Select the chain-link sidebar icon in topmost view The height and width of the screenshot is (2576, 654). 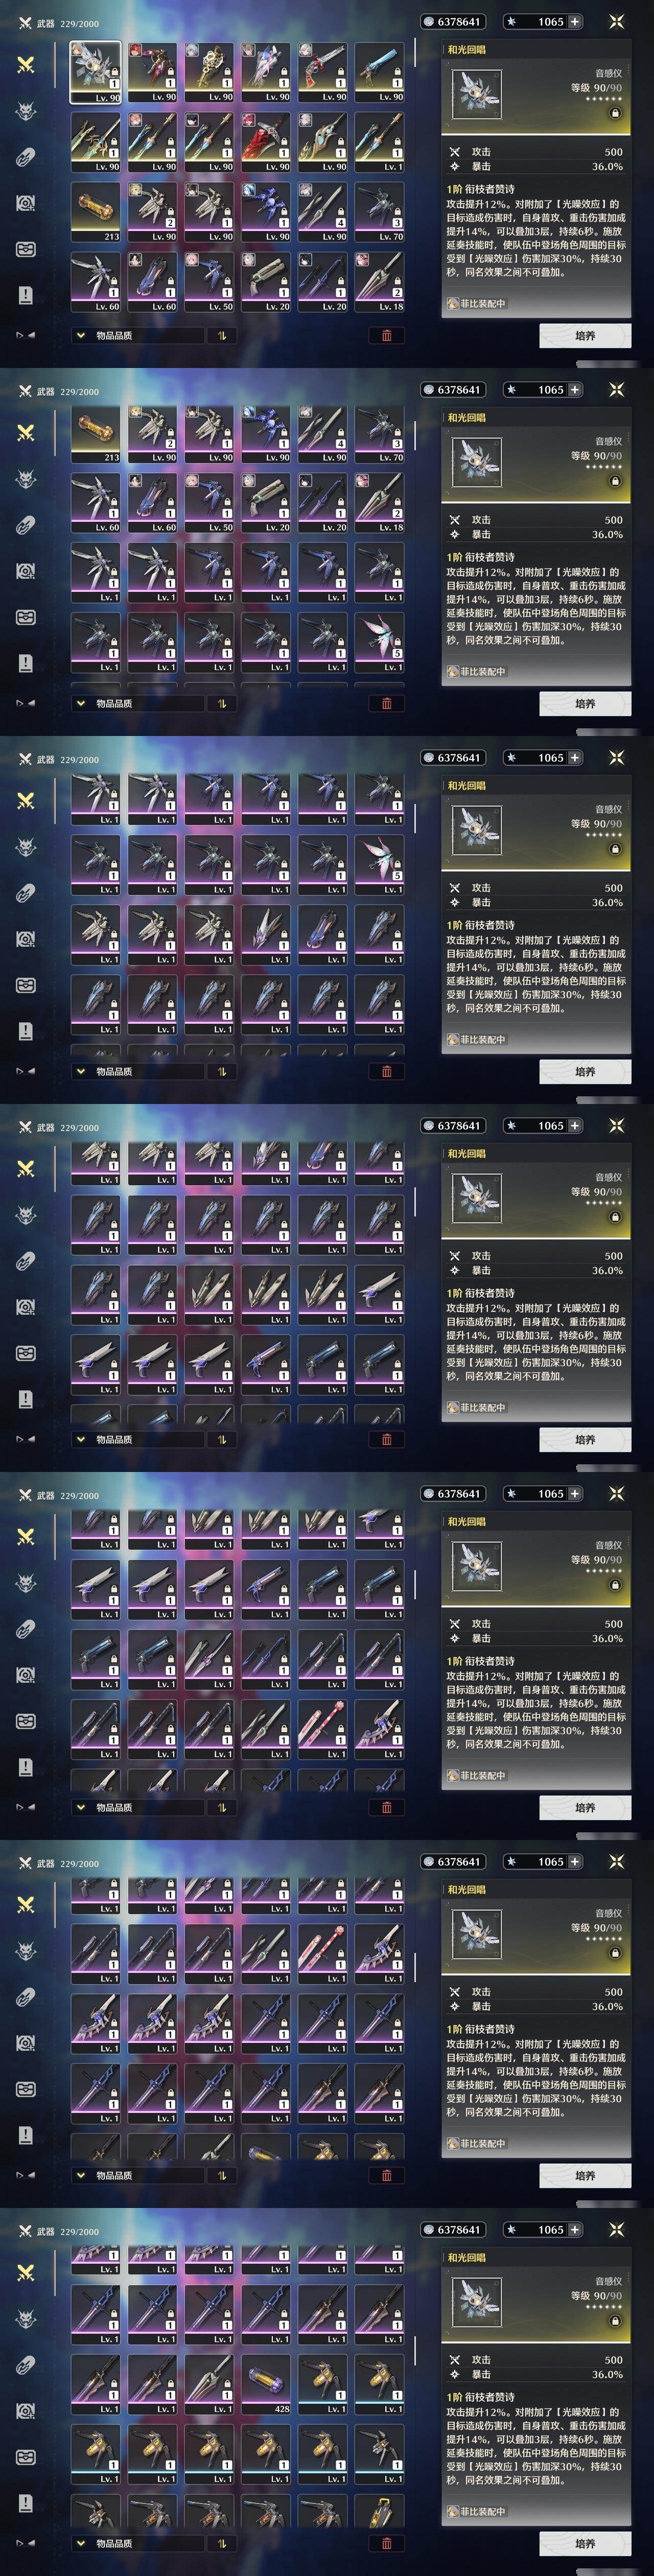click(26, 156)
